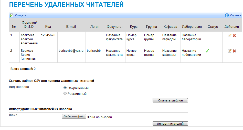Click the Факультет column header
Screen dimensions: 243x130
click(x=114, y=27)
